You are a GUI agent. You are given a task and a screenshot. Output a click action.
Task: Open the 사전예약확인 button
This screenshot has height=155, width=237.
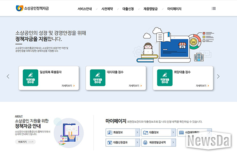(x=194, y=133)
